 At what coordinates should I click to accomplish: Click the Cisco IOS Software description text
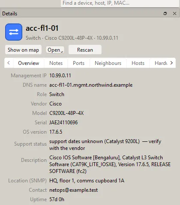(x=110, y=164)
